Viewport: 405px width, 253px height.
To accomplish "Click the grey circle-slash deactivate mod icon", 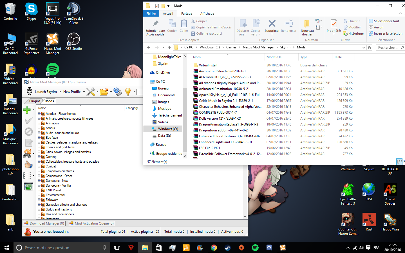I will 28,131.
